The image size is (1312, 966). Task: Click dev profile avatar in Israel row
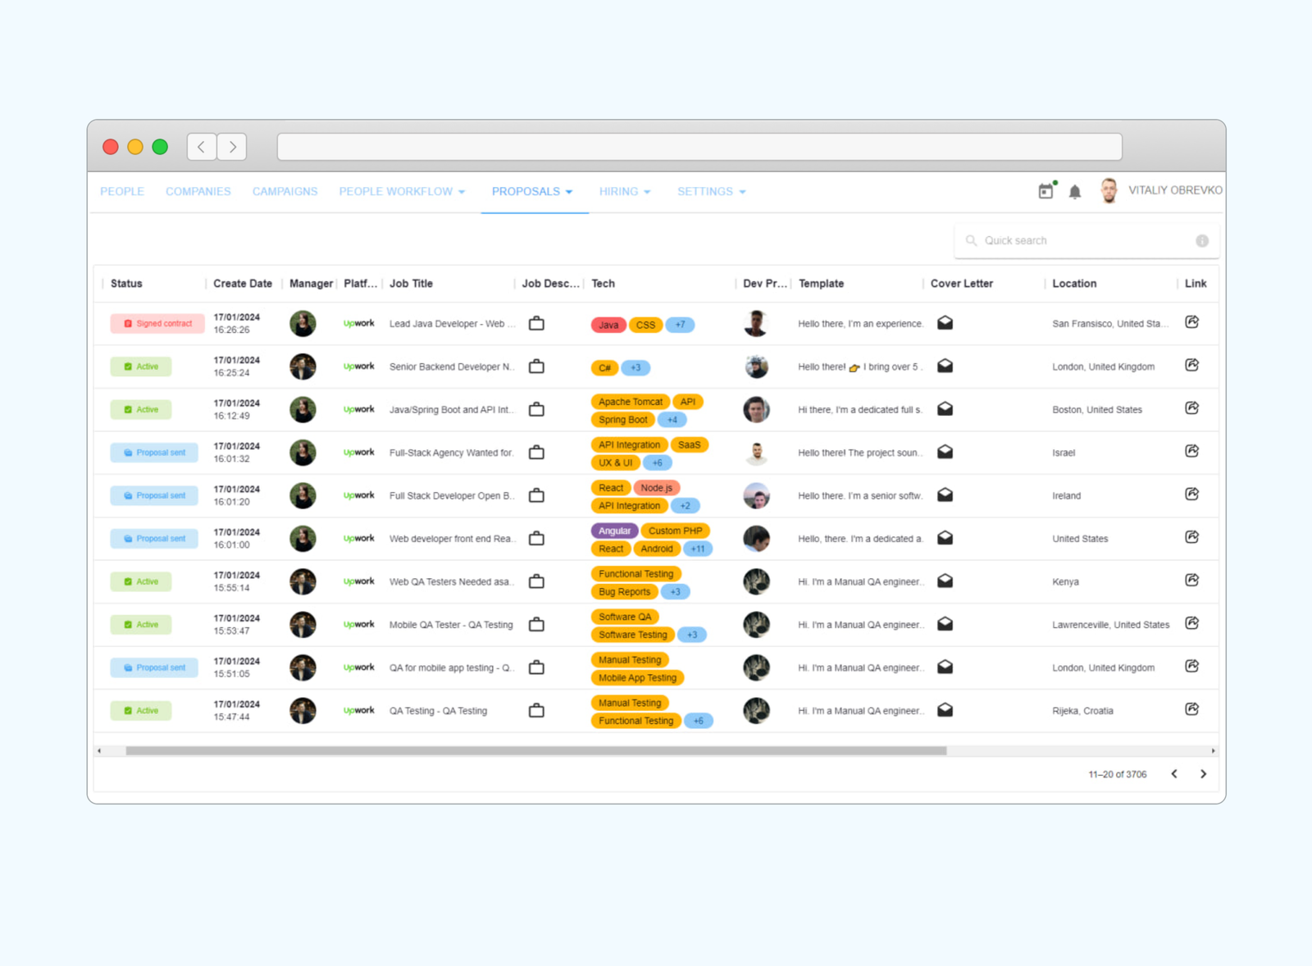756,452
